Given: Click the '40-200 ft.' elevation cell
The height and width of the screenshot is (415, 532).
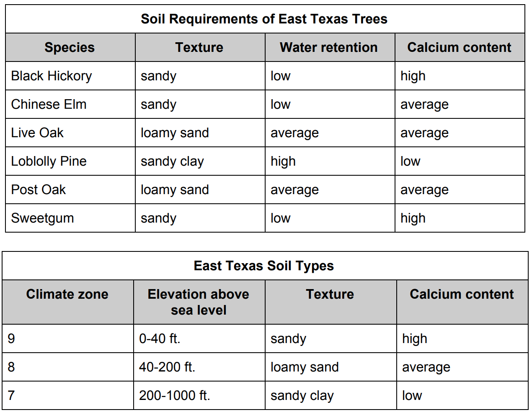Looking at the screenshot, I should click(x=167, y=367).
